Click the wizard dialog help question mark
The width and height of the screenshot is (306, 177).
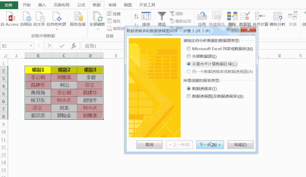pyautogui.click(x=236, y=30)
